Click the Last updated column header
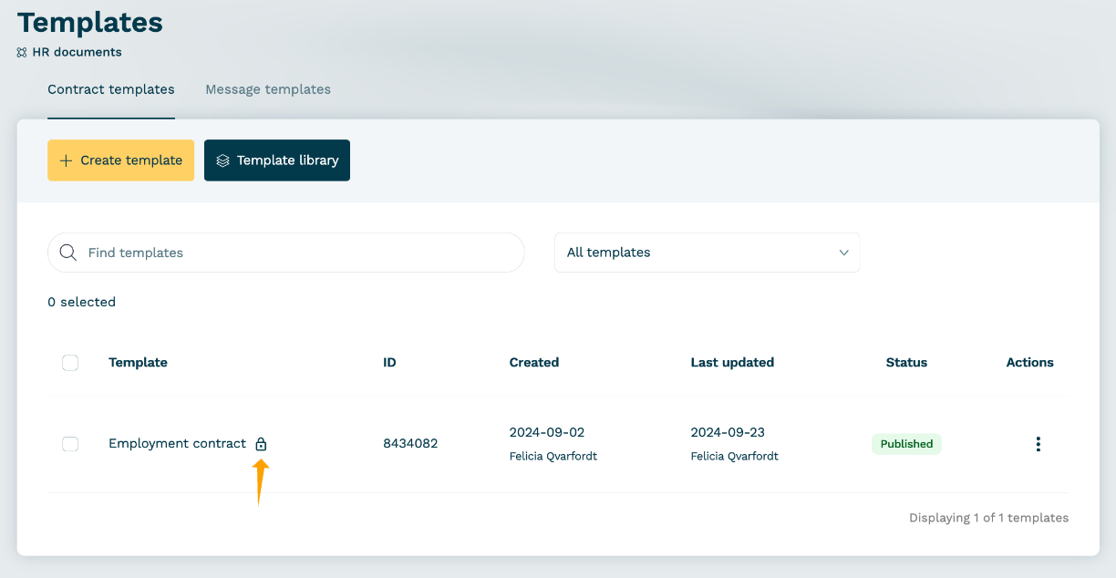Viewport: 1116px width, 578px height. point(732,363)
